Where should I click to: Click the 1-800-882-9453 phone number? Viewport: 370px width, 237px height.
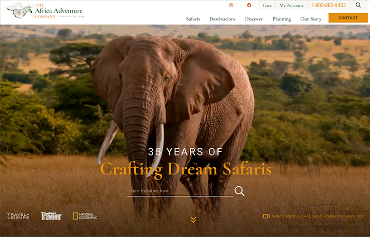coord(328,5)
